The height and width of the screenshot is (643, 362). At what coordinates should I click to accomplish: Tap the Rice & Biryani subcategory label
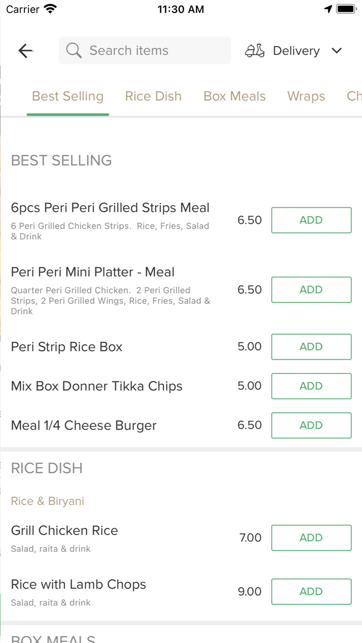point(48,501)
